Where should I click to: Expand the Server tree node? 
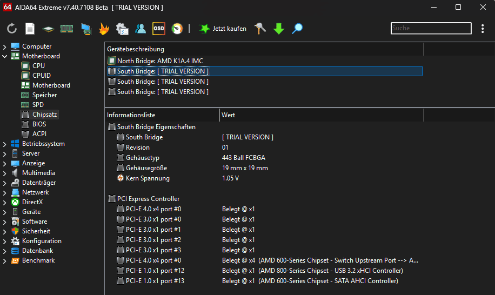[4, 153]
